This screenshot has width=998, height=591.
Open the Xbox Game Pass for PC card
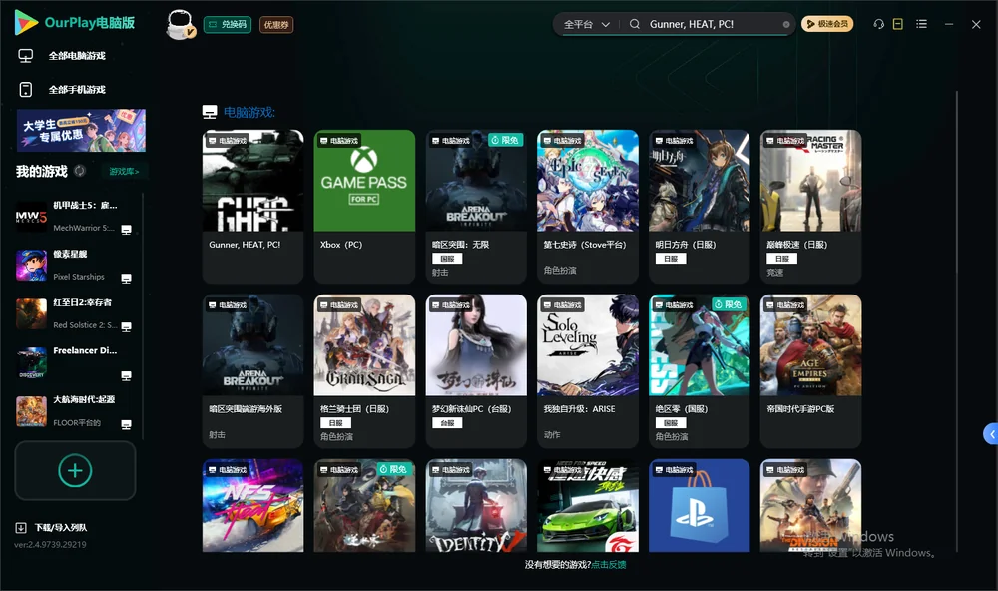tap(364, 207)
